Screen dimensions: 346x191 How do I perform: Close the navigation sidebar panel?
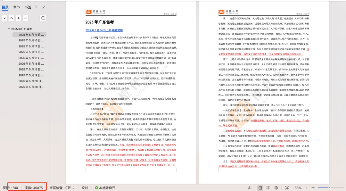(44, 7)
